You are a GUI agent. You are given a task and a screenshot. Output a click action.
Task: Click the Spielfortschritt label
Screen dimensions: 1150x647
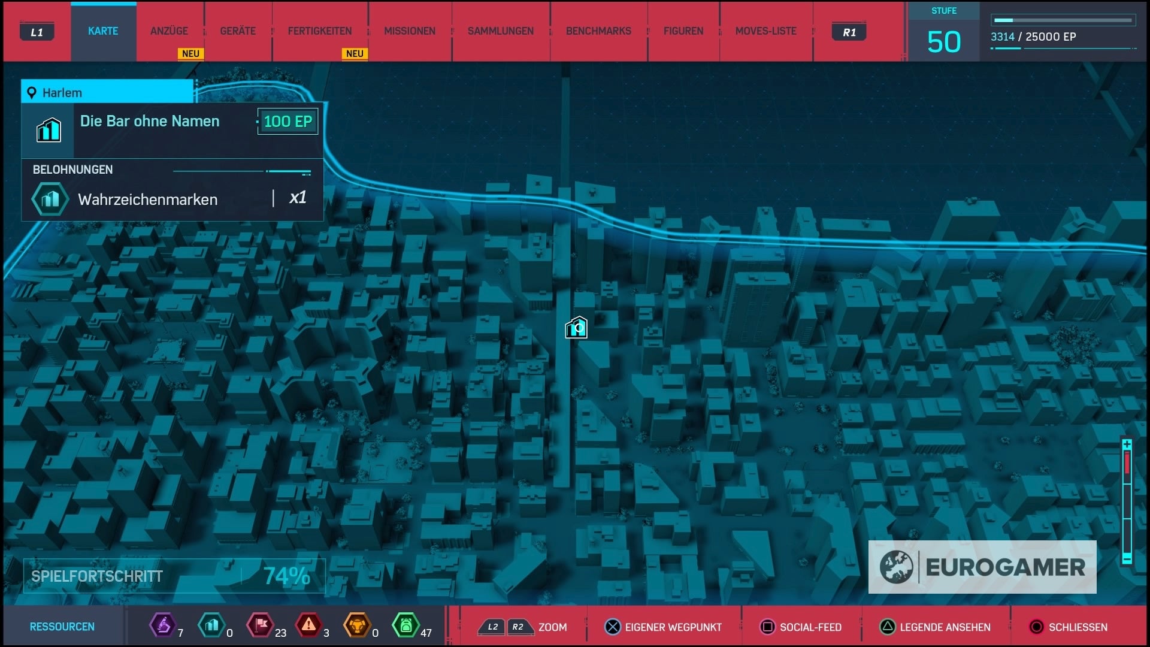tap(97, 576)
